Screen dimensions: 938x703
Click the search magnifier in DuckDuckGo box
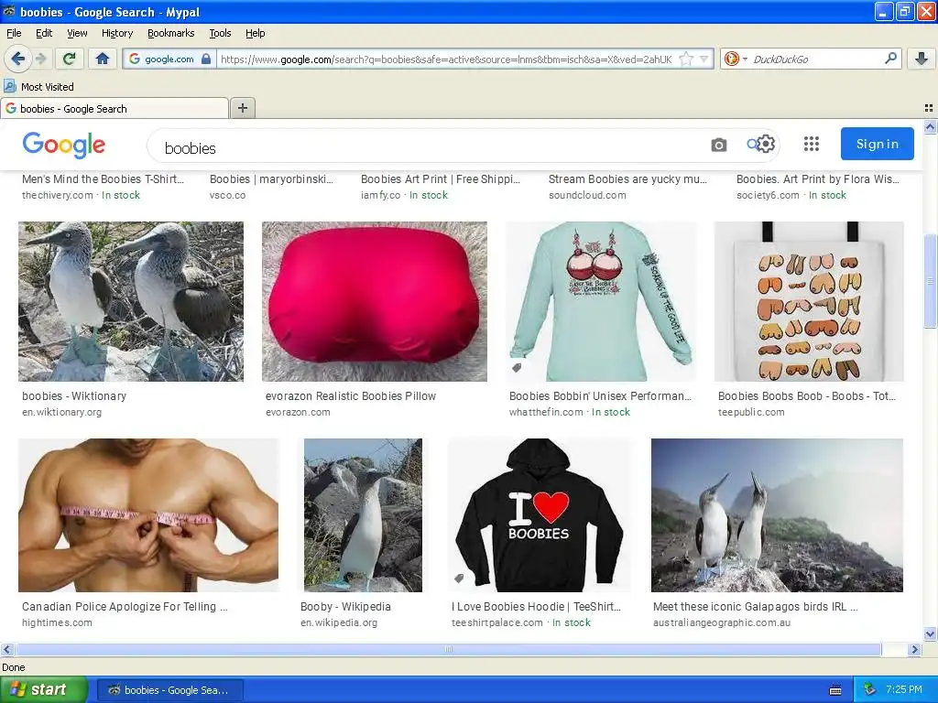click(x=890, y=59)
